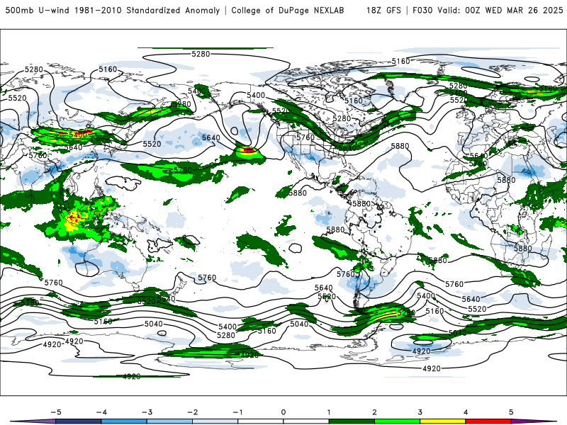Click the pale blue -2 to -1 colorbar segment
567x425 pixels.
click(215, 421)
